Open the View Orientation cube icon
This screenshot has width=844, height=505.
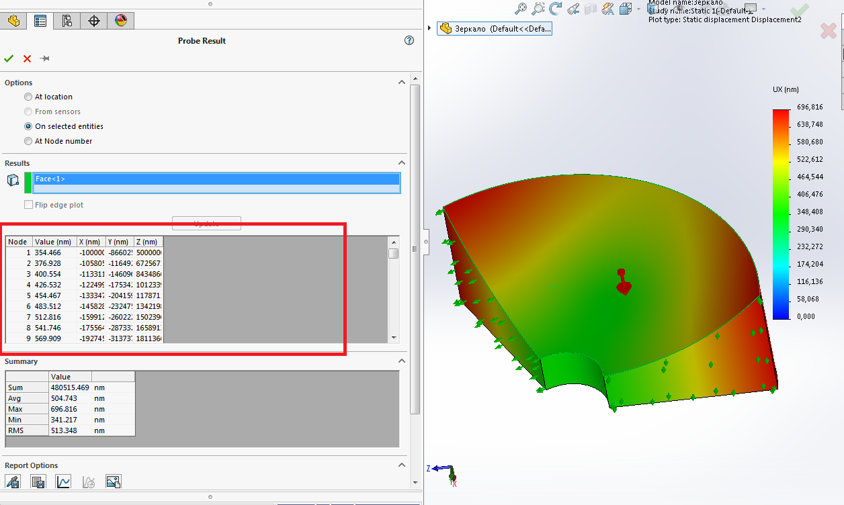click(x=625, y=9)
